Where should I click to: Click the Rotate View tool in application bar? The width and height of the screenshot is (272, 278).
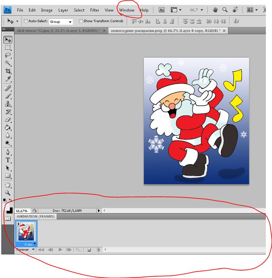235,10
